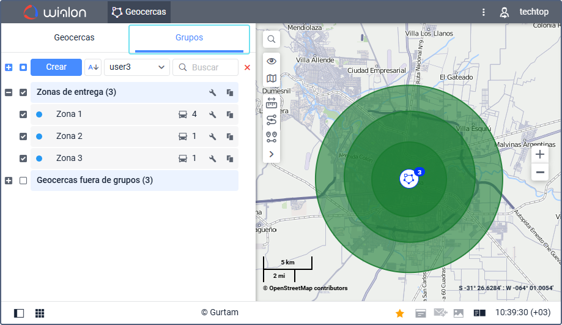
Task: Open the map layers icon
Action: pyautogui.click(x=272, y=78)
